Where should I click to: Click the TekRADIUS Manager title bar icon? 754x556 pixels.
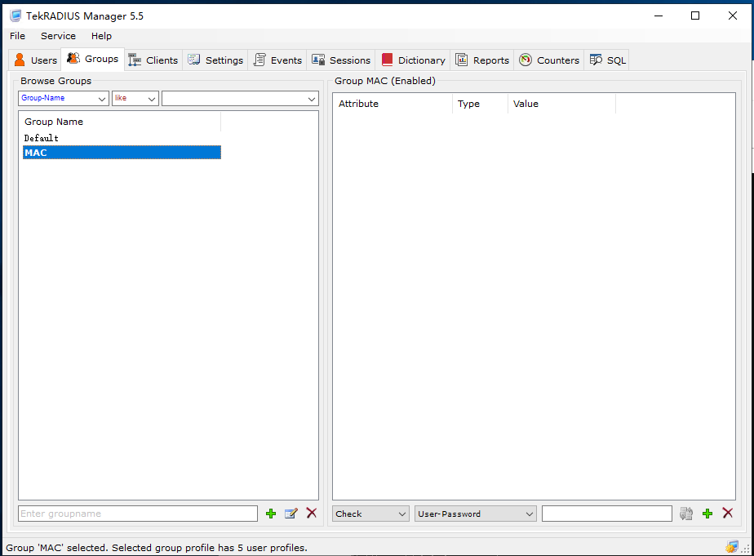(16, 16)
